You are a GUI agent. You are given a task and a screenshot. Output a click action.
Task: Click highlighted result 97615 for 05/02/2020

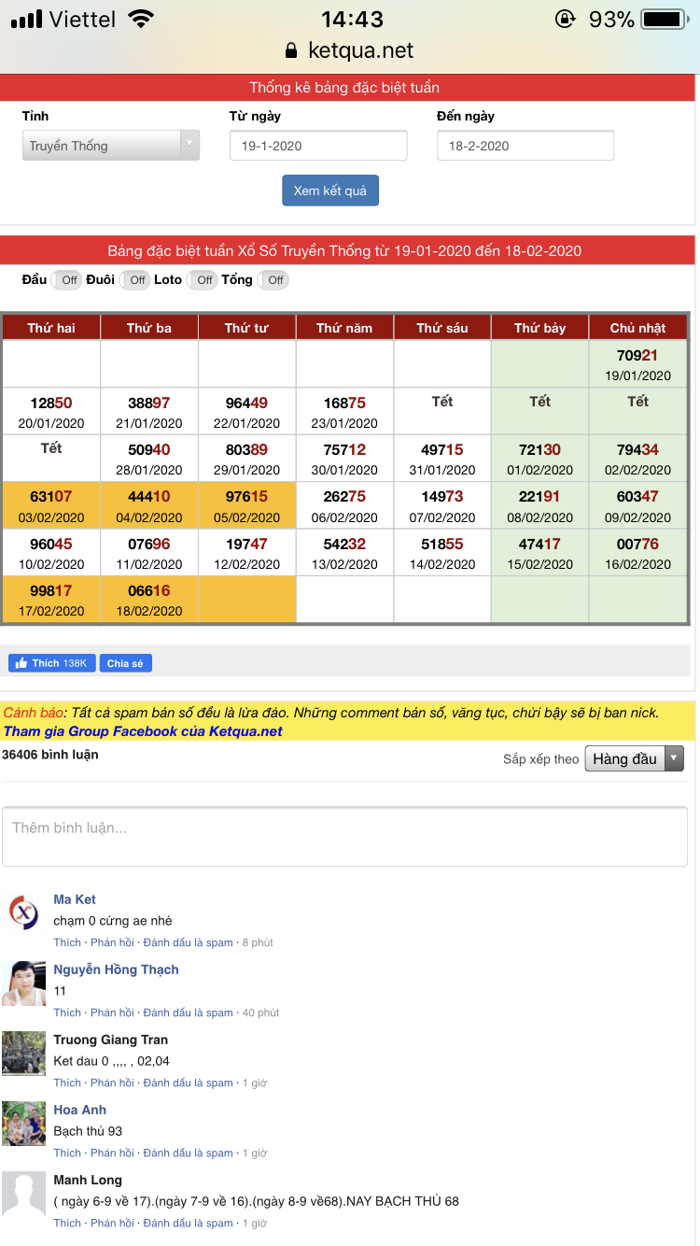pyautogui.click(x=246, y=496)
